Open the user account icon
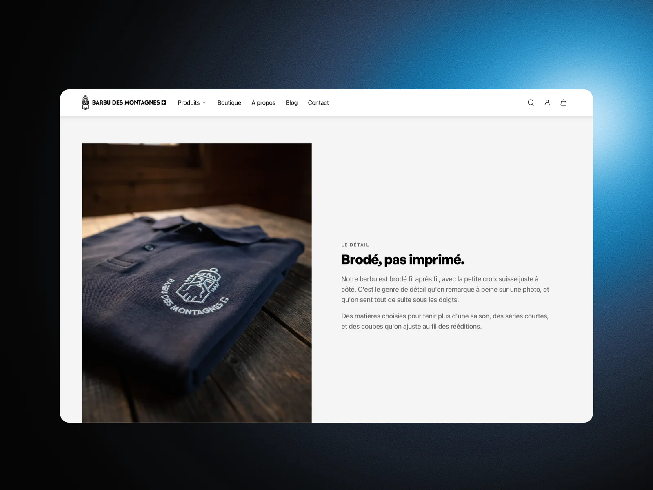Image resolution: width=653 pixels, height=490 pixels. coord(547,102)
